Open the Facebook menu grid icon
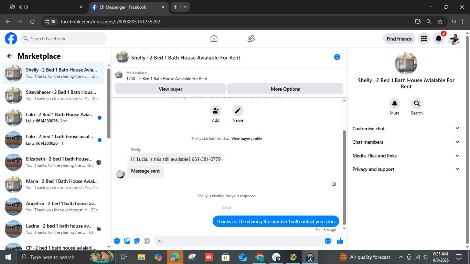This screenshot has height=264, width=470. click(x=424, y=39)
